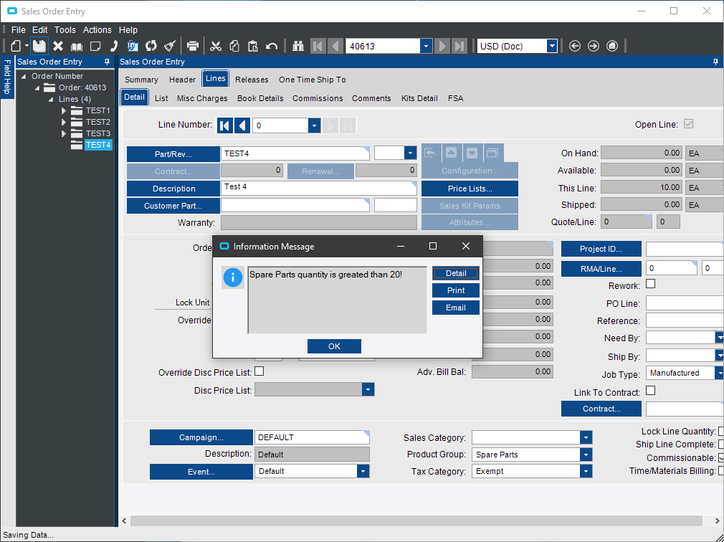Click the Clear broom toolbar icon
This screenshot has height=542, width=724.
[170, 46]
